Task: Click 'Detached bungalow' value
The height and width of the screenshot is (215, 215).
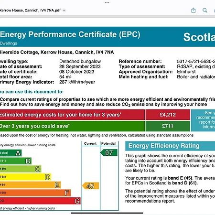Action: pyautogui.click(x=80, y=61)
